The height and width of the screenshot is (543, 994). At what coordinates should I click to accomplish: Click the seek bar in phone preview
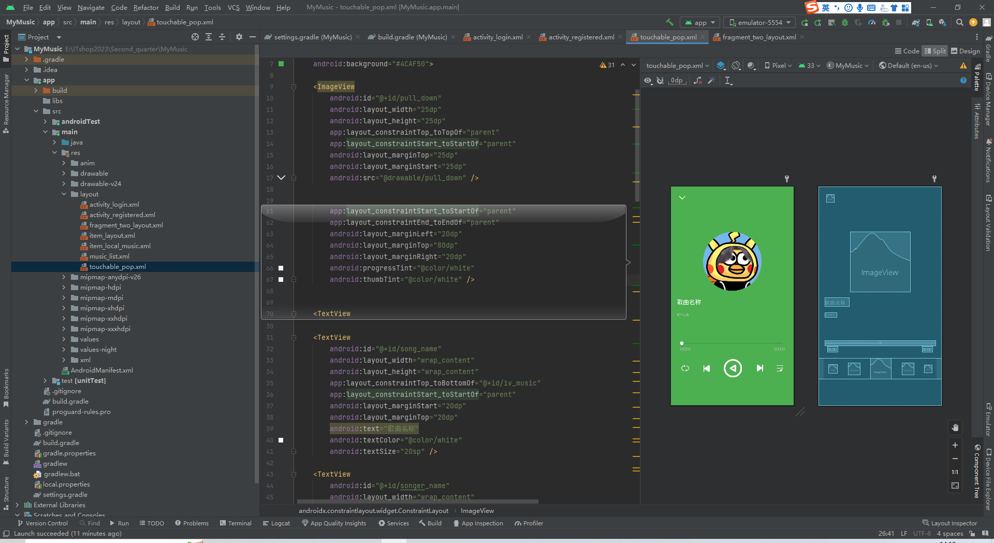pos(732,343)
